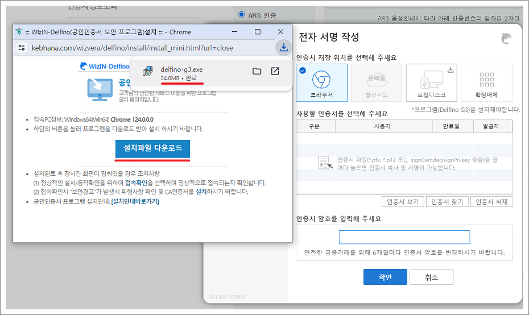Screen dimensions: 529x315
Task: Cancel with the 취소 button
Action: 432,277
